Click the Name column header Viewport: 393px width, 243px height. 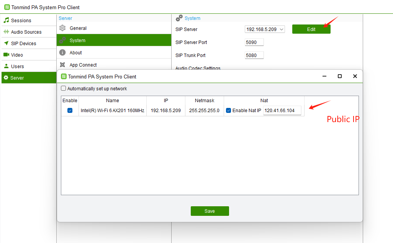click(113, 101)
